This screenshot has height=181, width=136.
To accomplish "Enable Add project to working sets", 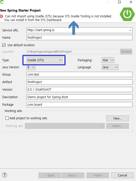I will pos(7,118).
